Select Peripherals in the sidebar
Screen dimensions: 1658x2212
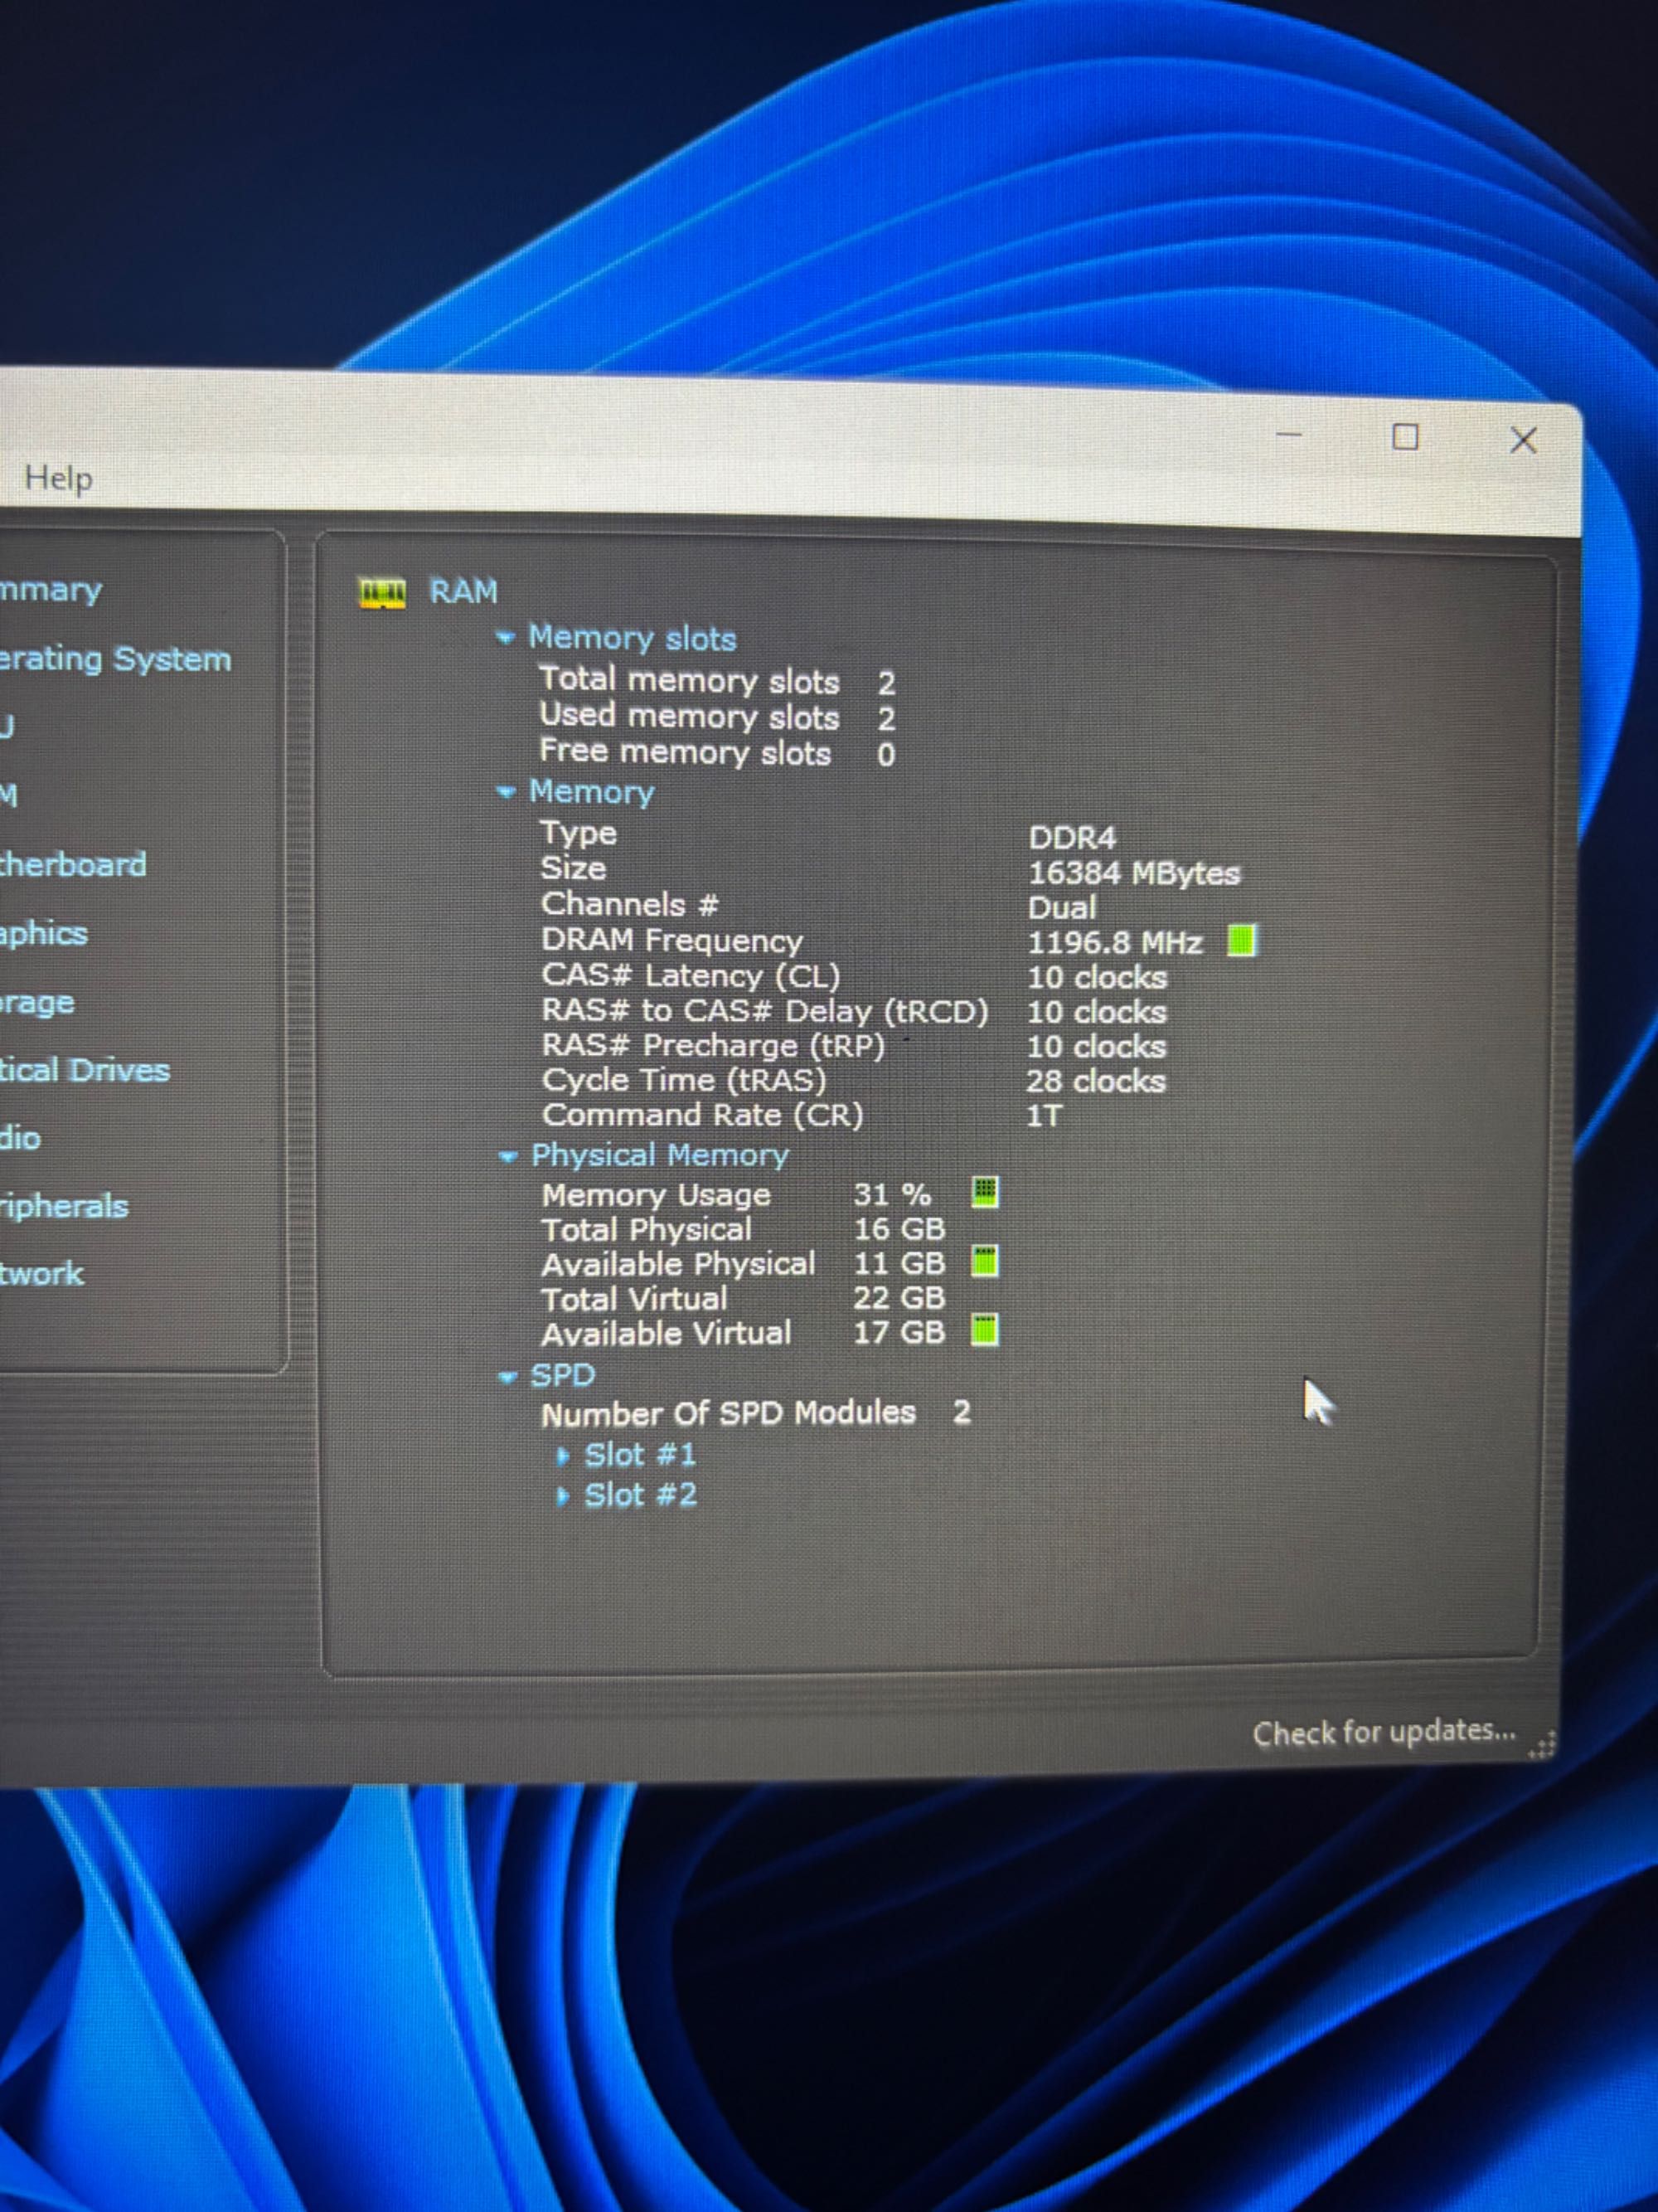click(64, 1206)
